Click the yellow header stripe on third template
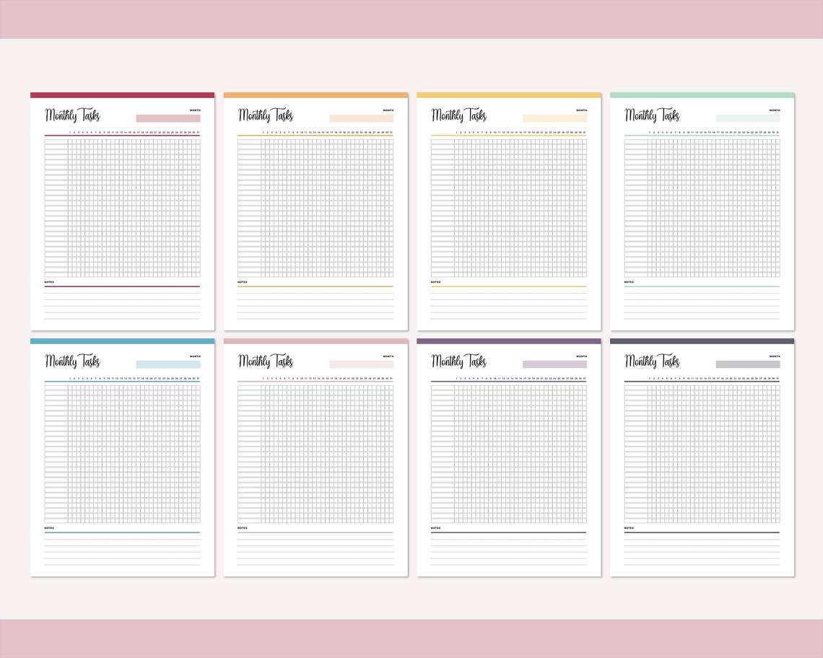 pyautogui.click(x=508, y=95)
